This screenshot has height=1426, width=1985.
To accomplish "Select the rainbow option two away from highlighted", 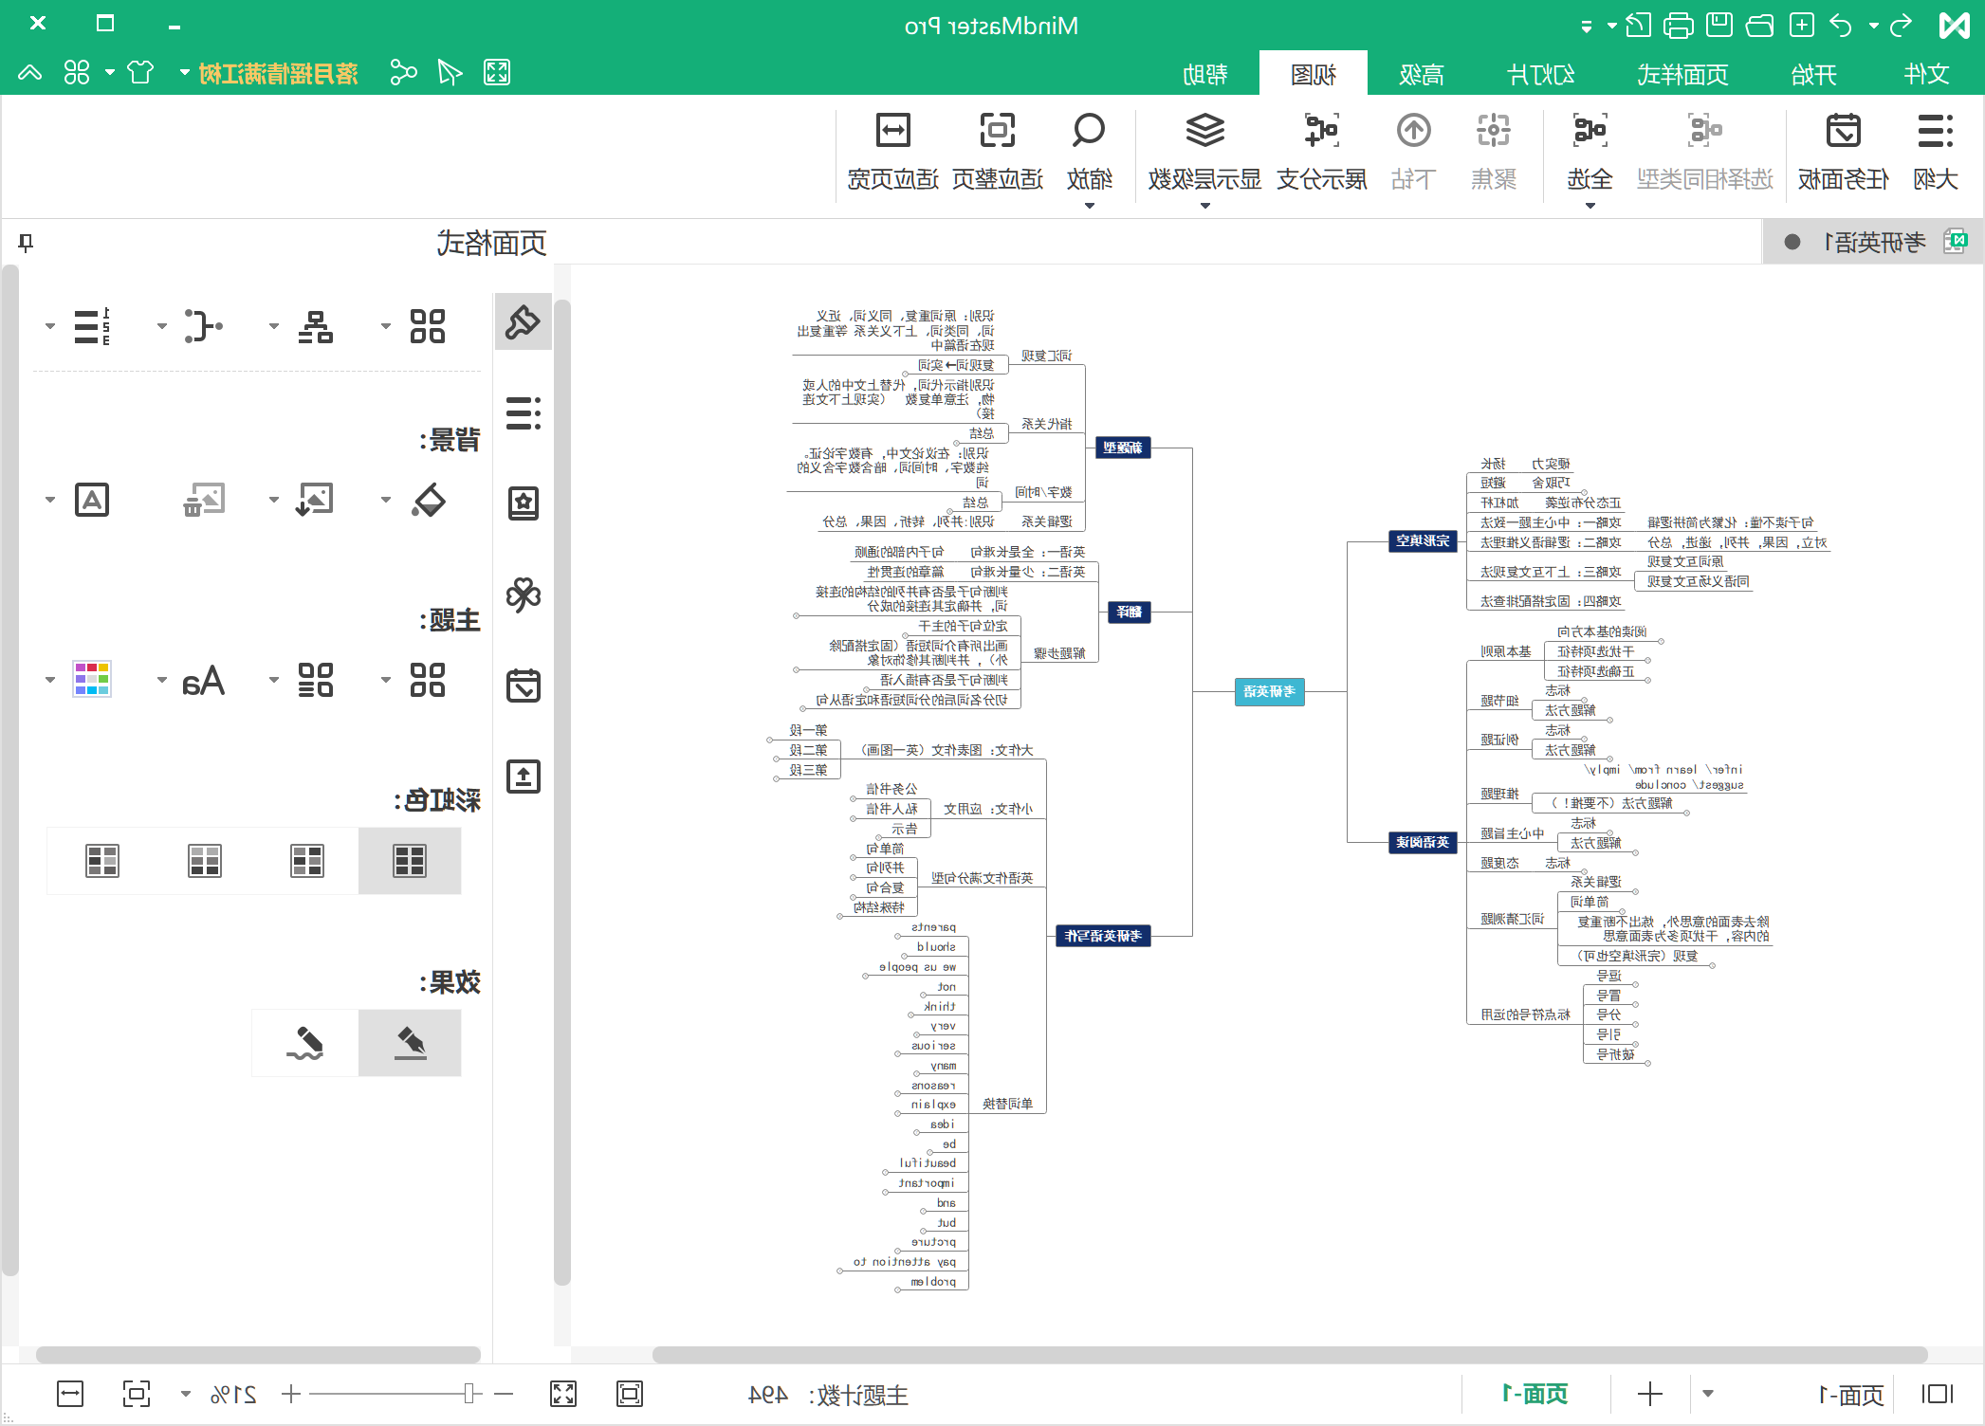I will pyautogui.click(x=205, y=861).
